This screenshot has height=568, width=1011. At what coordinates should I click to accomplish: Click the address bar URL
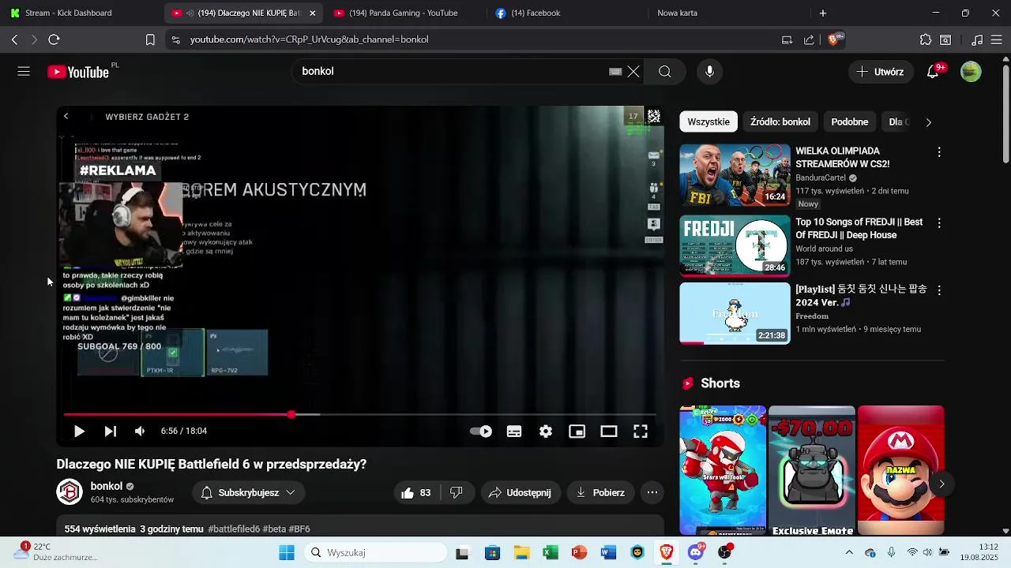[309, 39]
